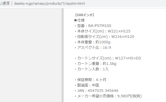Click the security warning label beside the URL
Image resolution: width=166 pixels, height=102 pixels.
[x=5, y=3]
